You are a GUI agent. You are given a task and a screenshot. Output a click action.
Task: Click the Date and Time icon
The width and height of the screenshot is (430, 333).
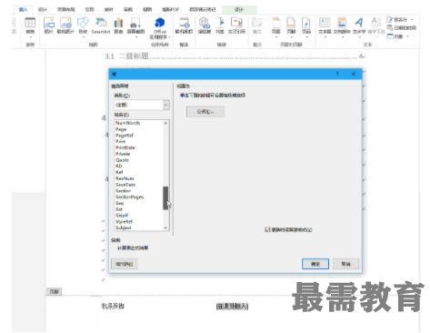[x=390, y=28]
